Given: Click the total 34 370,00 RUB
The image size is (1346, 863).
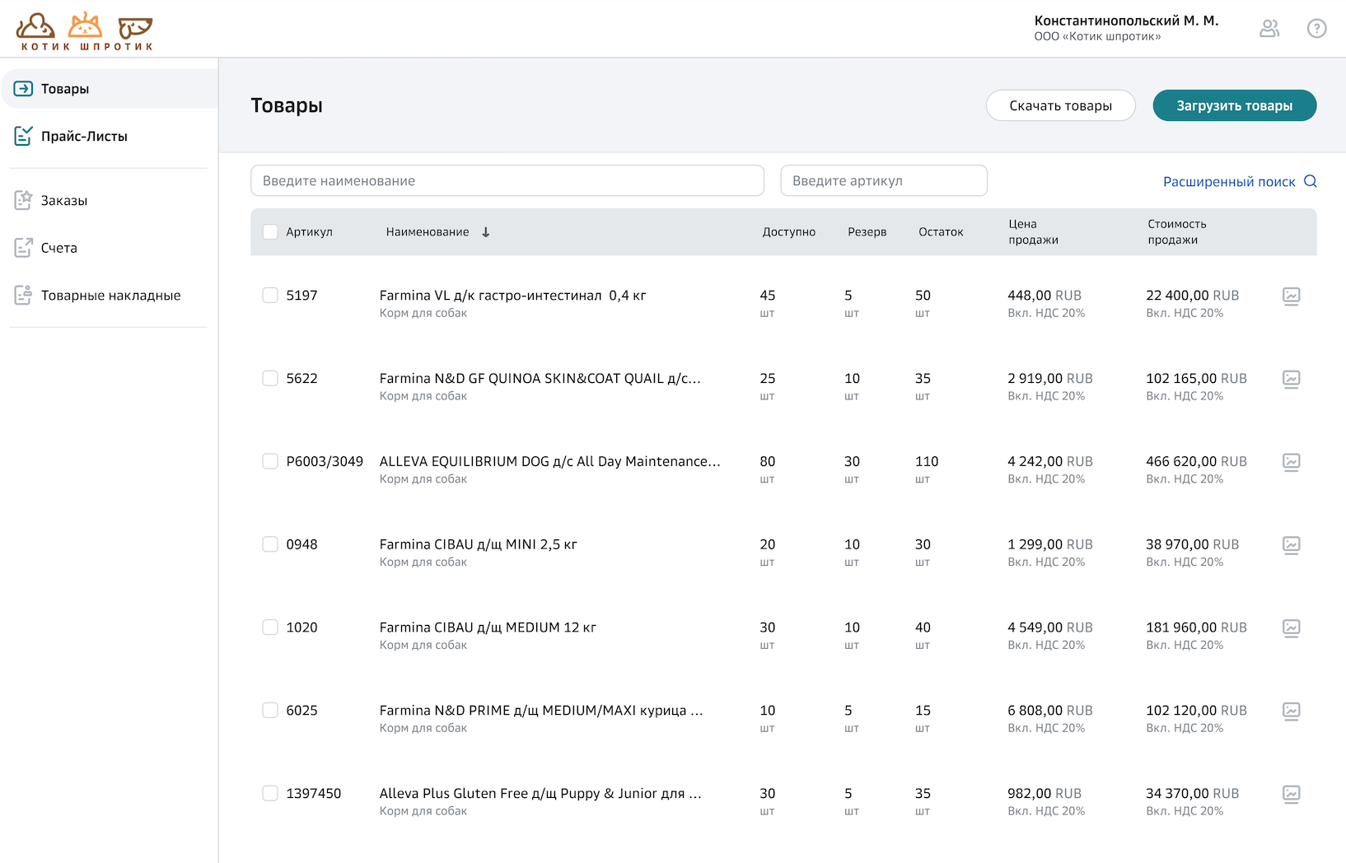Looking at the screenshot, I should coord(1192,794).
